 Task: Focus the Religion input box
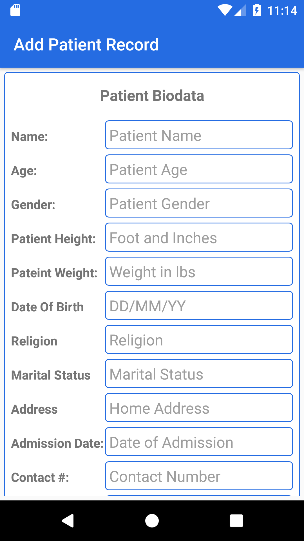click(x=199, y=340)
